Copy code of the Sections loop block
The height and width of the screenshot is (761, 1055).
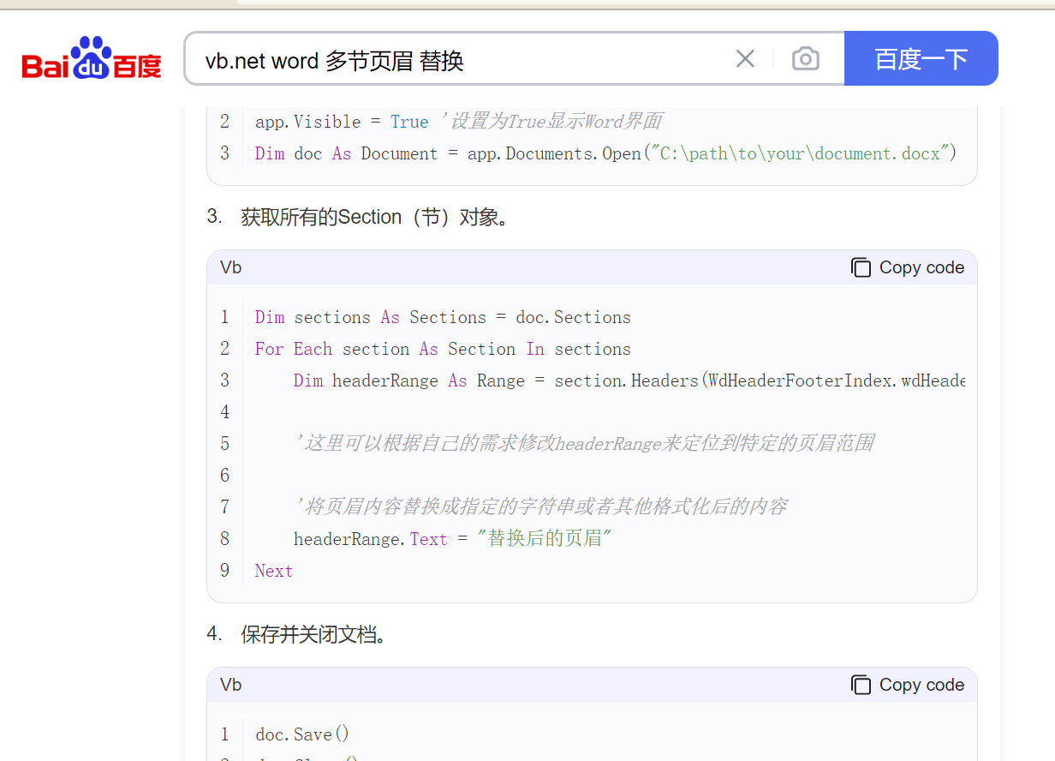click(908, 267)
